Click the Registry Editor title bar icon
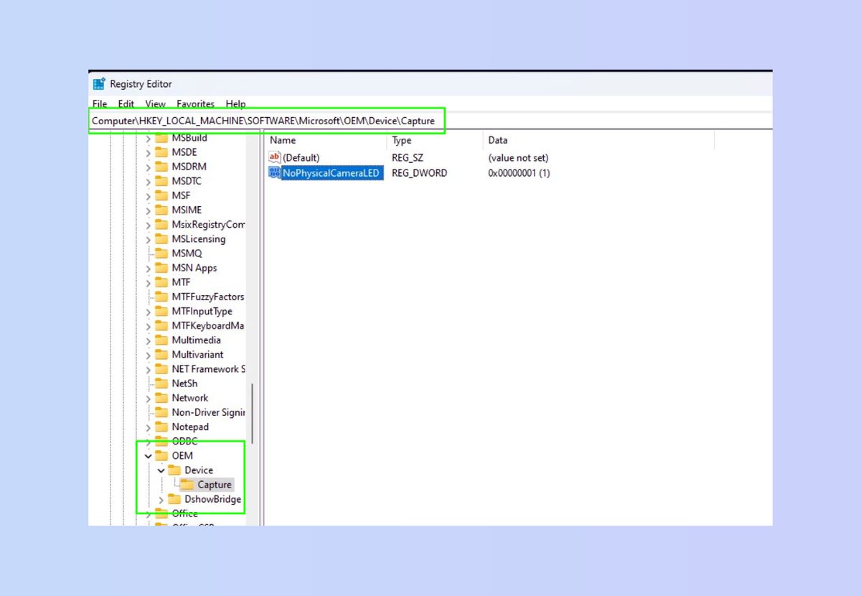861x596 pixels. point(99,83)
